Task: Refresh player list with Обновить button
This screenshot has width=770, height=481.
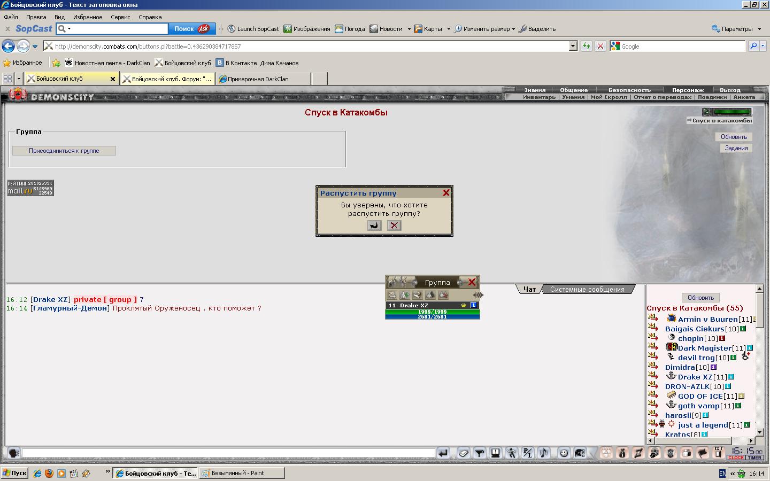Action: coord(700,298)
